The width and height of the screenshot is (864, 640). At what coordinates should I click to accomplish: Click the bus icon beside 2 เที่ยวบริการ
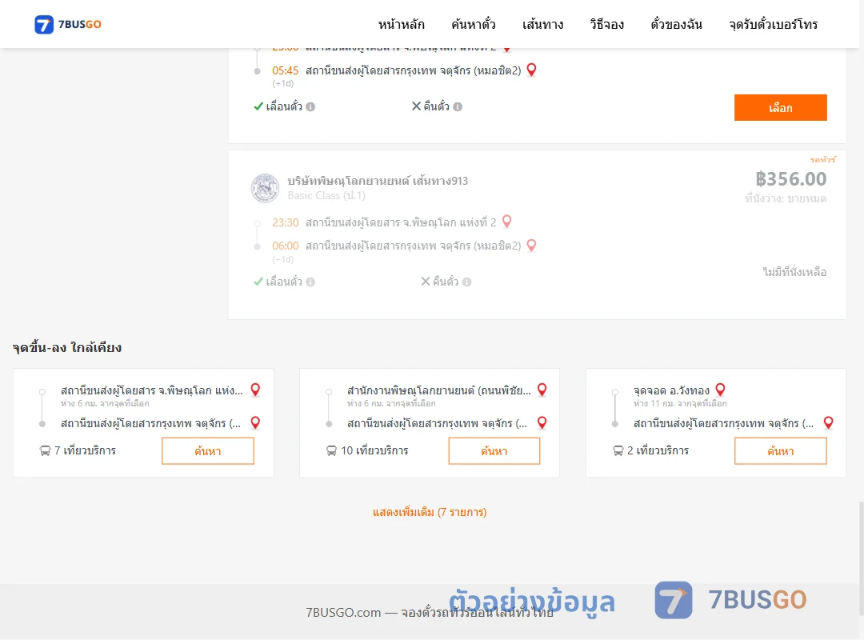[x=618, y=451]
